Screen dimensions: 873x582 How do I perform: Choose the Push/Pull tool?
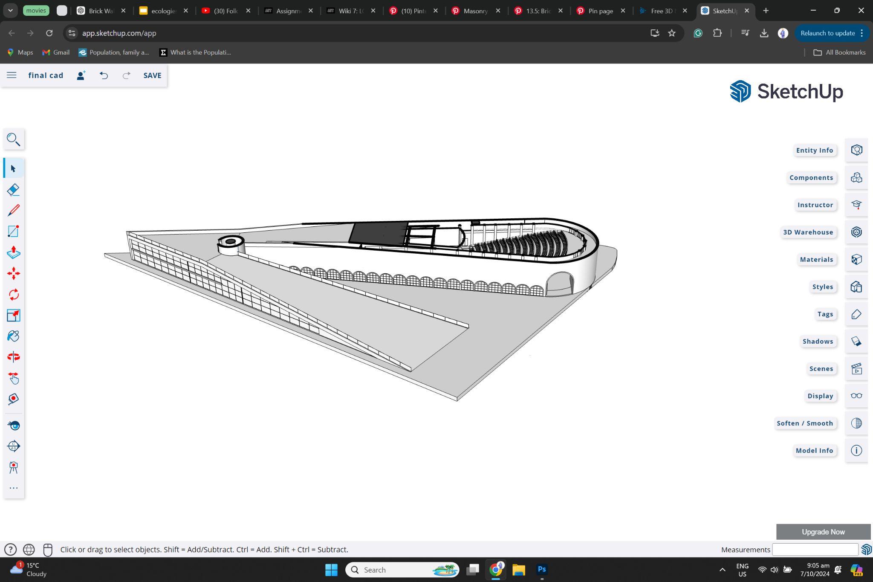point(13,252)
